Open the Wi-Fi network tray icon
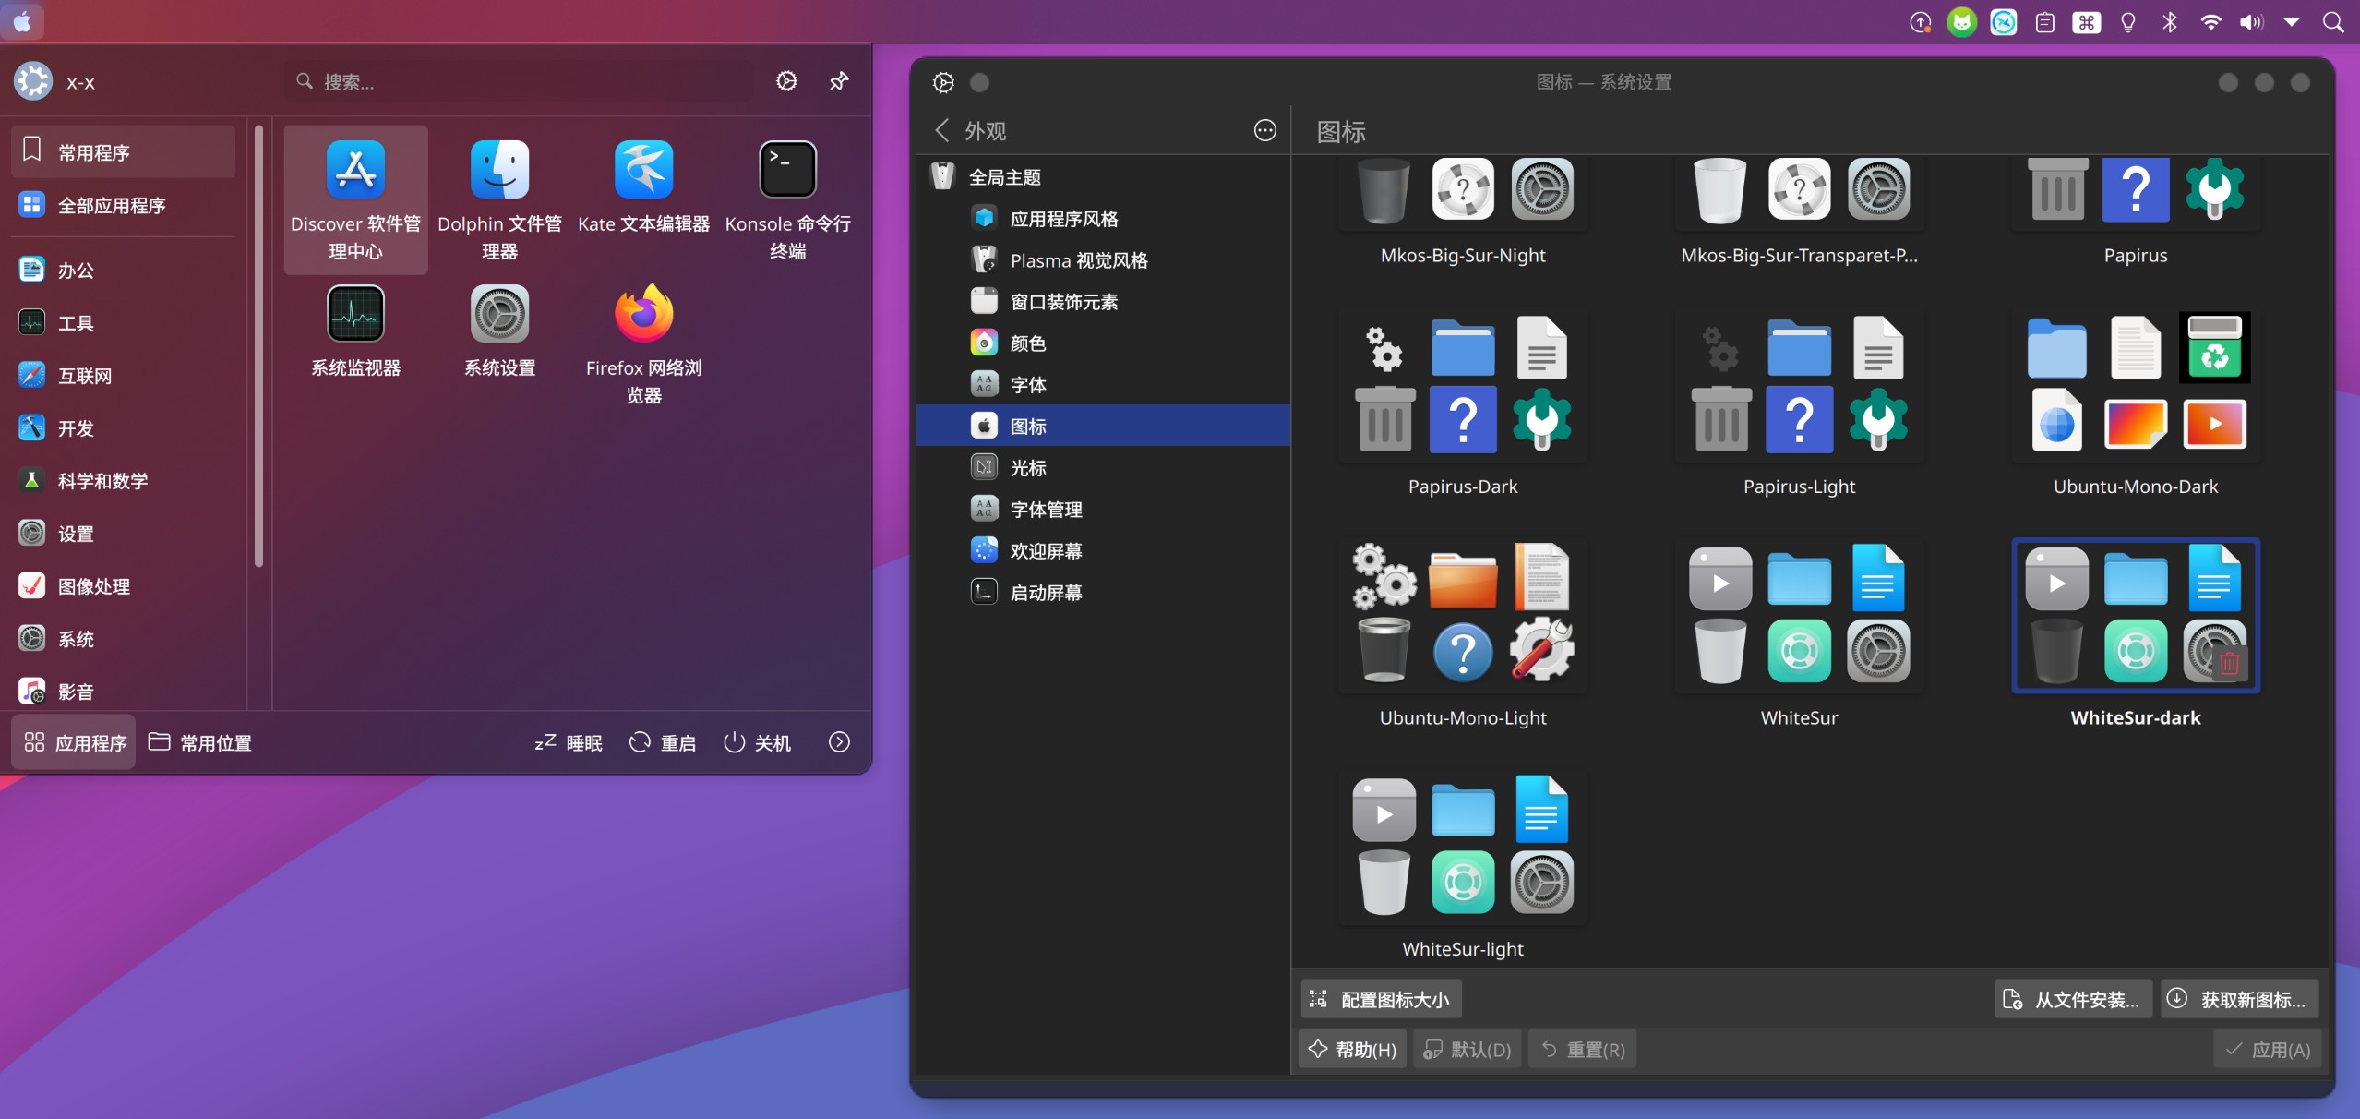Image resolution: width=2360 pixels, height=1119 pixels. click(x=2210, y=22)
